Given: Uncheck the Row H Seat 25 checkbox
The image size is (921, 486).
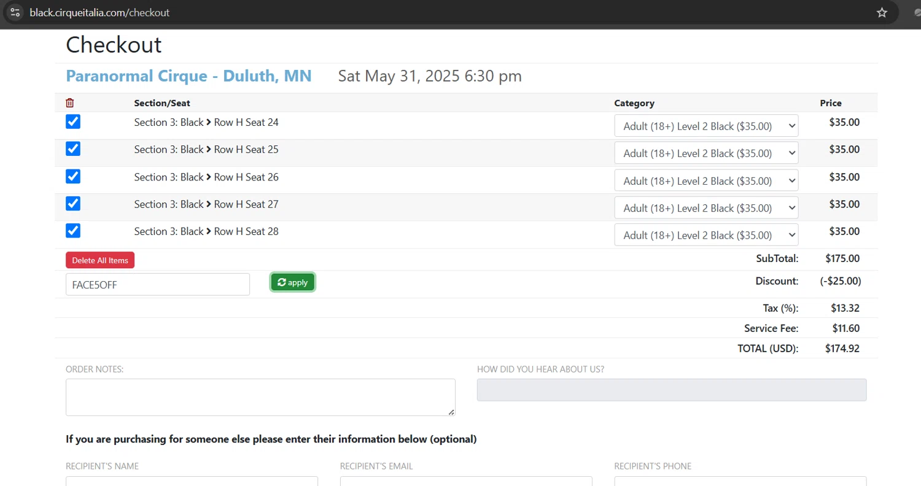Looking at the screenshot, I should [x=73, y=149].
